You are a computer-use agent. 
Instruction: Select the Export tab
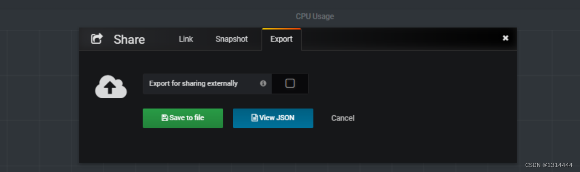pyautogui.click(x=282, y=39)
